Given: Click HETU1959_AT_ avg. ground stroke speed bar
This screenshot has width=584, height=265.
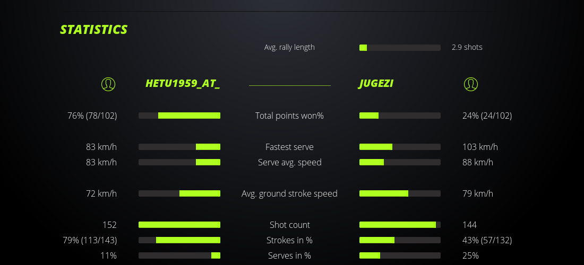Looking at the screenshot, I should tap(179, 193).
